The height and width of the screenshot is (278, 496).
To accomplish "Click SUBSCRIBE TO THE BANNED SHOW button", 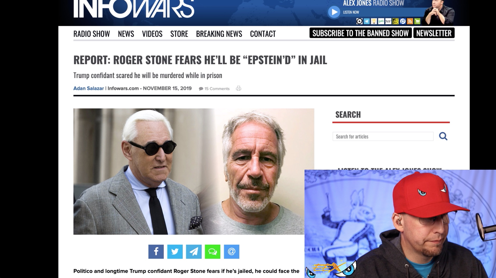I will (361, 33).
